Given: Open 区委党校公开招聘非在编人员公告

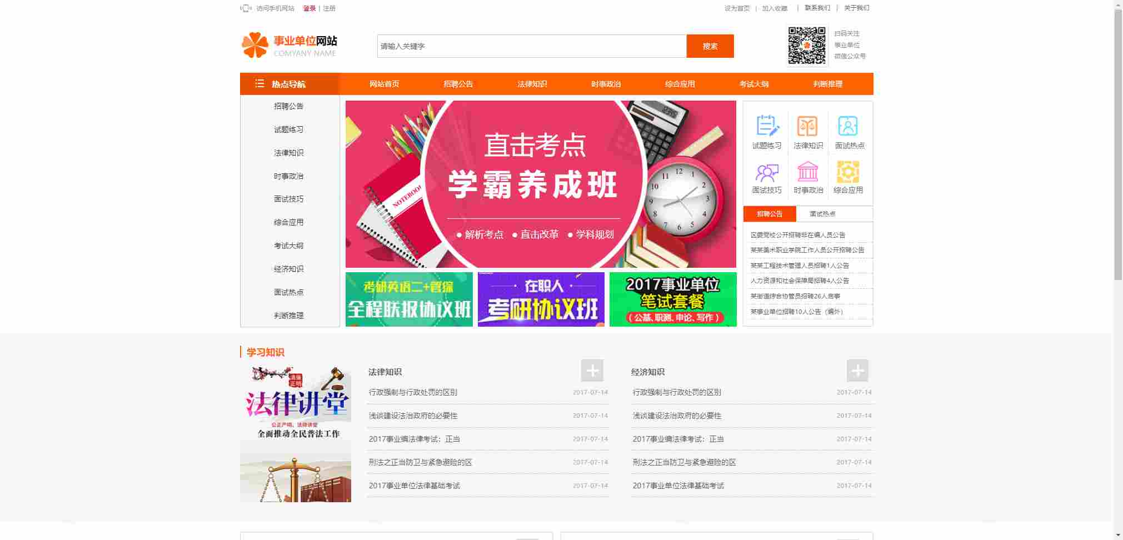Looking at the screenshot, I should 798,235.
